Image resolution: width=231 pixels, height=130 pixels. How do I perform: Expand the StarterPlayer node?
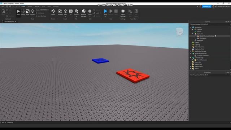point(190,66)
